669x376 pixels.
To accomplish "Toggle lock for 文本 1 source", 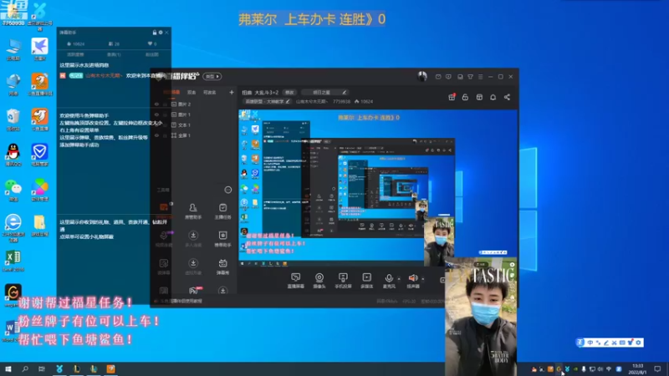I will click(165, 124).
